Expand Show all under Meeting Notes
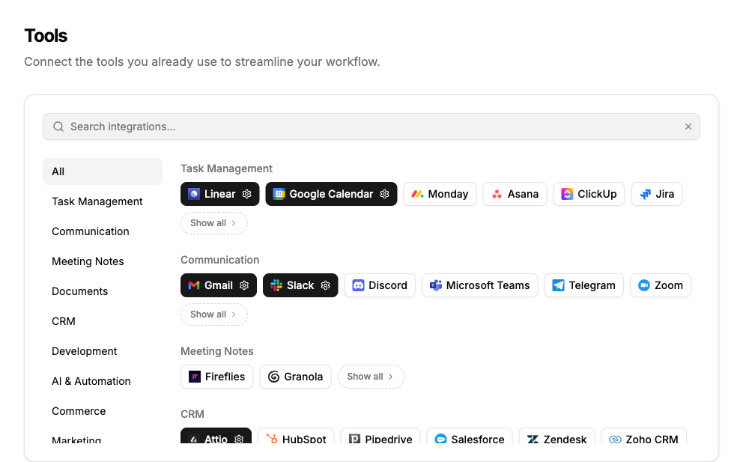743x462 pixels. click(371, 377)
